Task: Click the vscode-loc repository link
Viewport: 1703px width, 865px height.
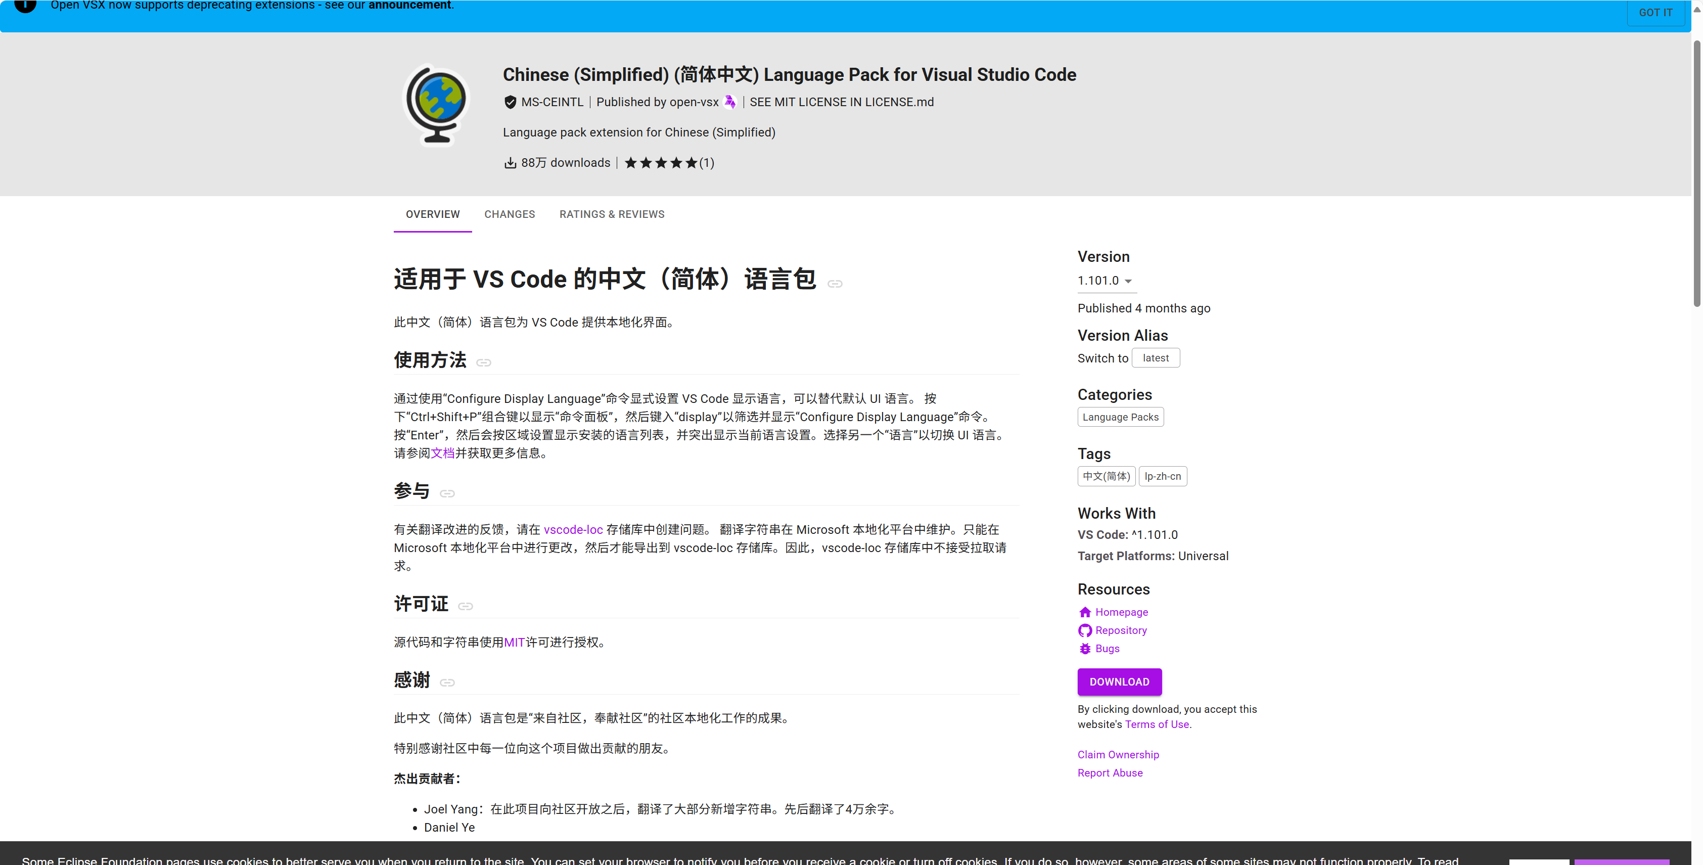Action: point(573,530)
